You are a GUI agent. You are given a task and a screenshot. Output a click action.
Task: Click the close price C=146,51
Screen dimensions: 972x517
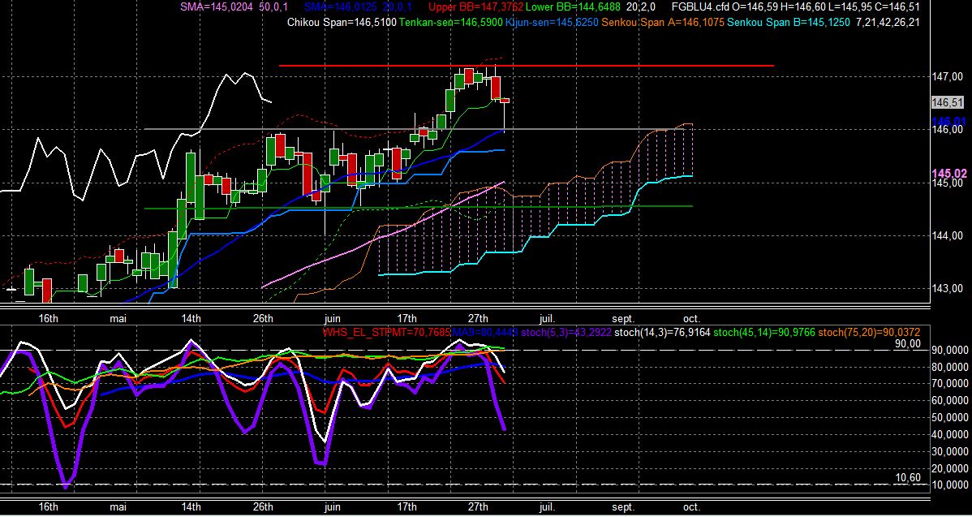click(x=896, y=7)
